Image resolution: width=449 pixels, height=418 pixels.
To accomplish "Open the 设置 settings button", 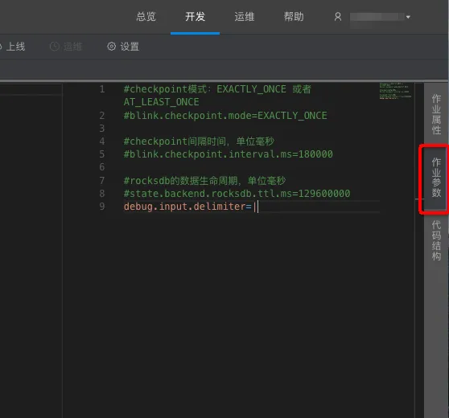I will pos(123,47).
